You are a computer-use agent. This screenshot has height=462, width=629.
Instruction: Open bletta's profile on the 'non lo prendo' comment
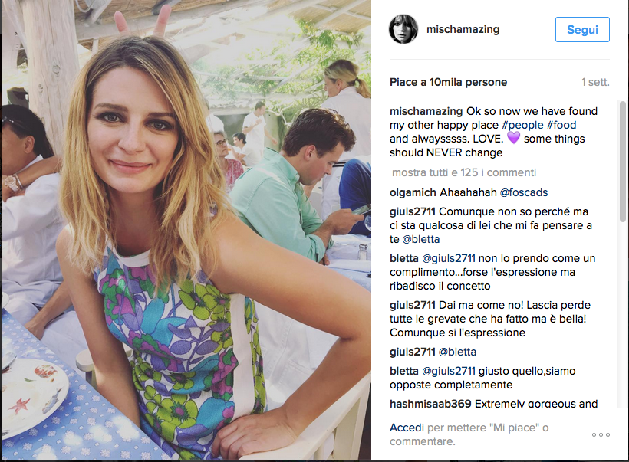404,258
